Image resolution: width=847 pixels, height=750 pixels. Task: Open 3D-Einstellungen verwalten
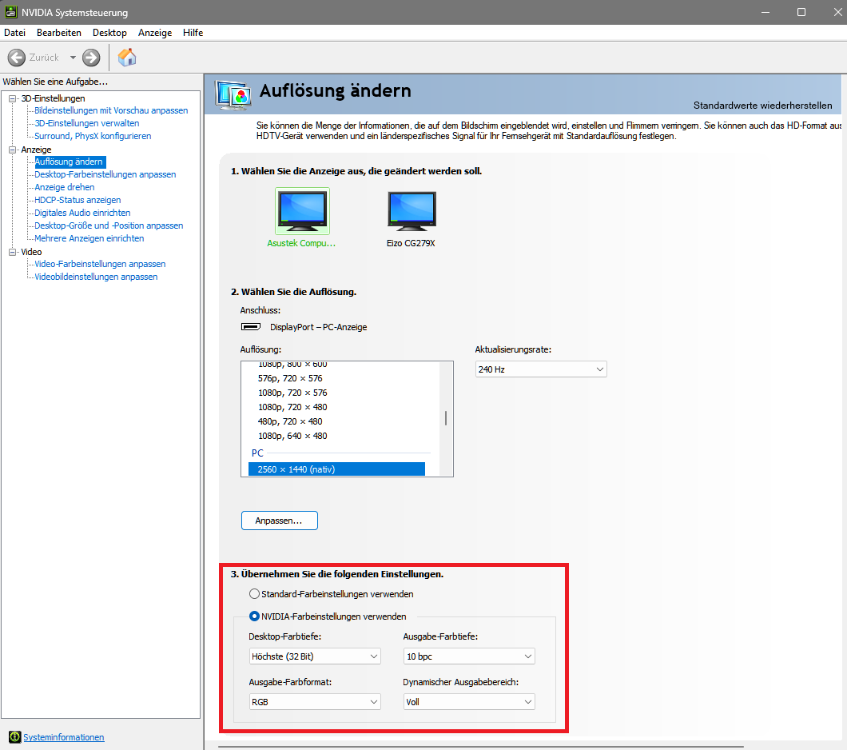point(87,123)
